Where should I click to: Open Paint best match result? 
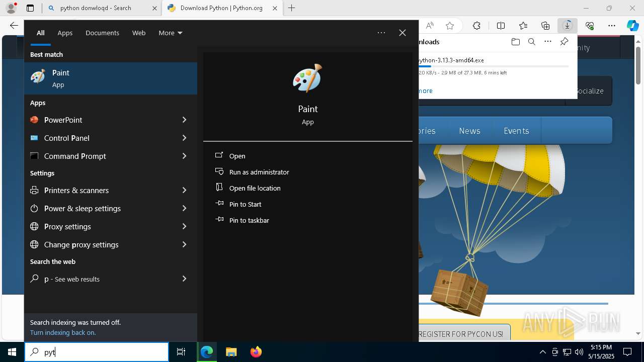tap(111, 78)
